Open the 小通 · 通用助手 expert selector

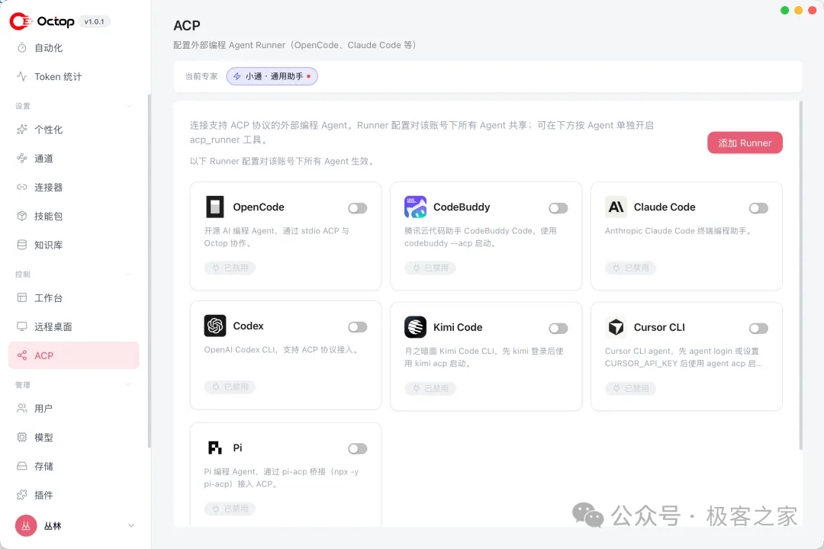click(x=272, y=76)
